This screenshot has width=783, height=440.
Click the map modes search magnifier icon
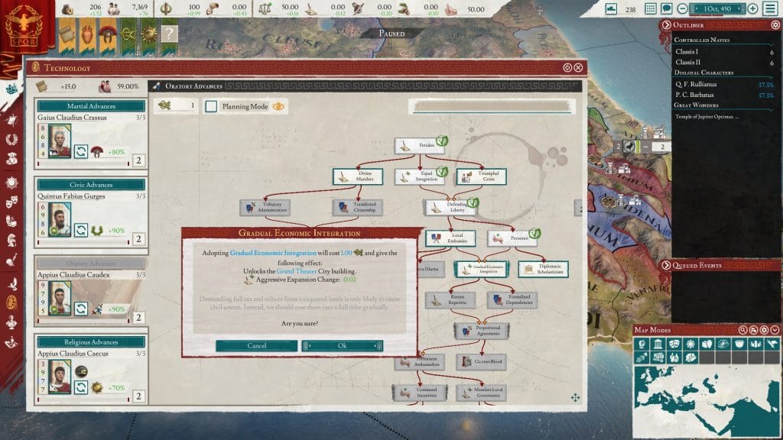coord(743,330)
